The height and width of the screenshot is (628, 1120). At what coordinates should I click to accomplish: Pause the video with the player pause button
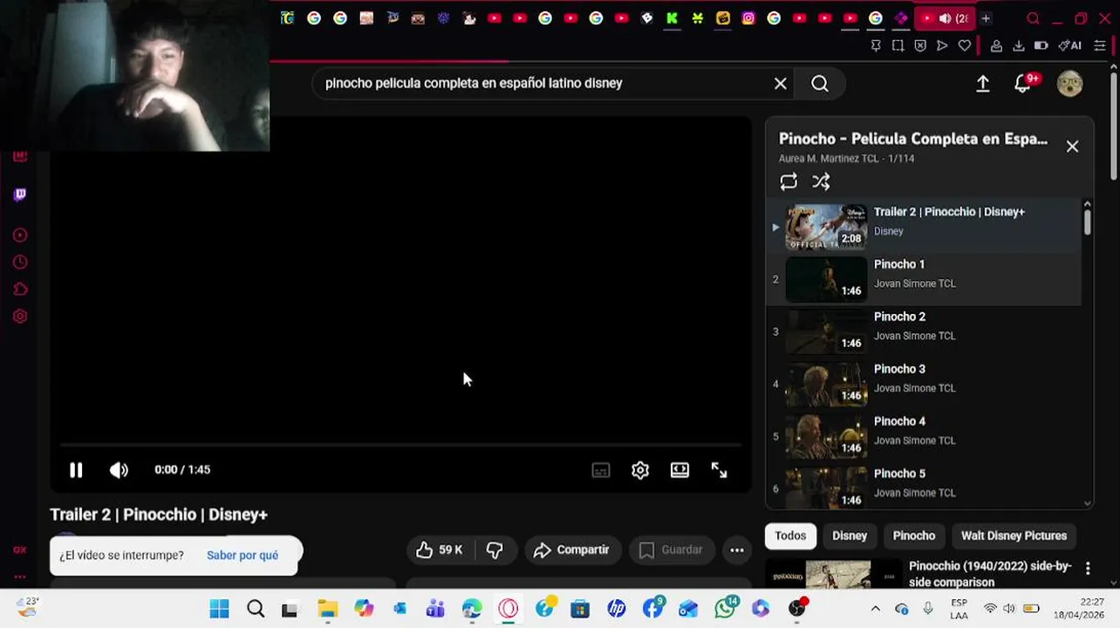76,470
